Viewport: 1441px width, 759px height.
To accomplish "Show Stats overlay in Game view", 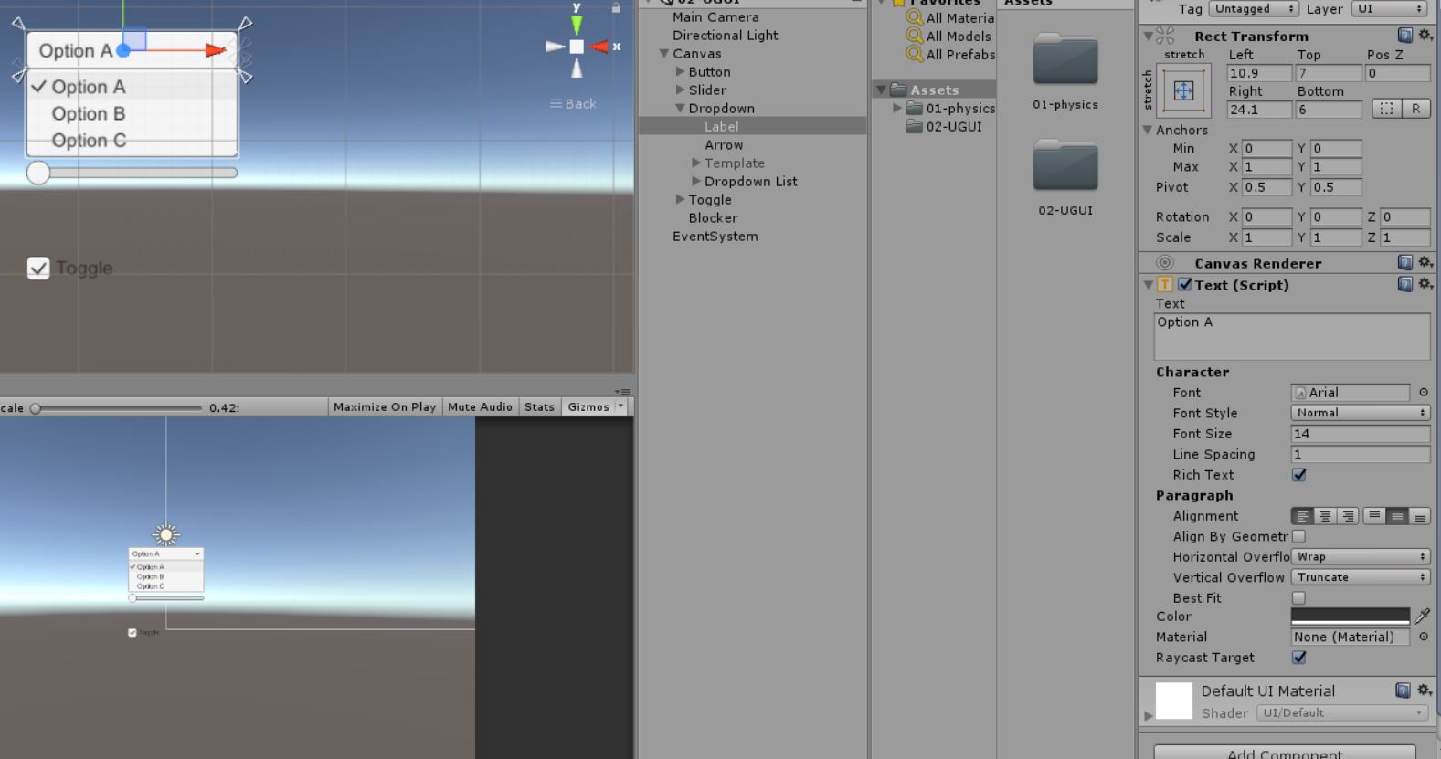I will pyautogui.click(x=539, y=406).
